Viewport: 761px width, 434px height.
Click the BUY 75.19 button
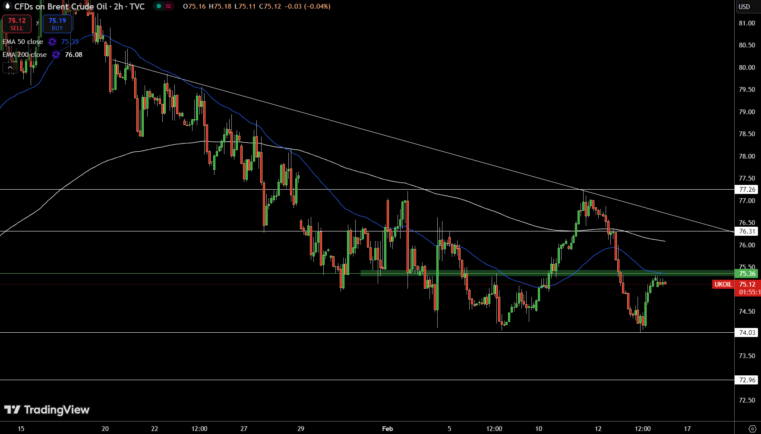[x=57, y=24]
